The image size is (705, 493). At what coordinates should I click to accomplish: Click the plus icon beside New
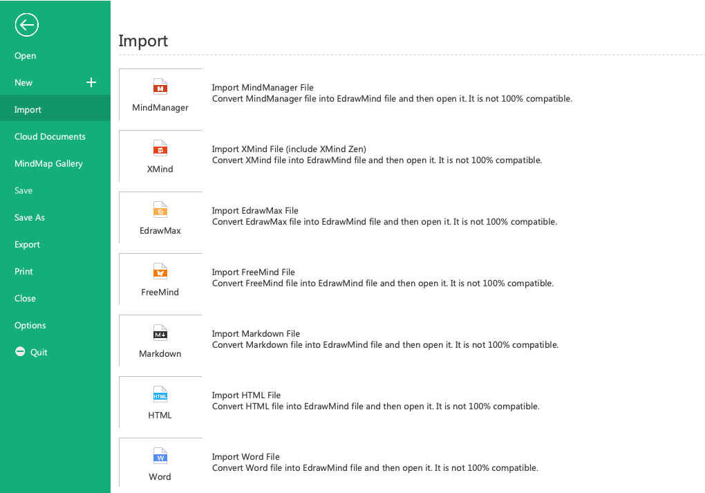pos(91,82)
